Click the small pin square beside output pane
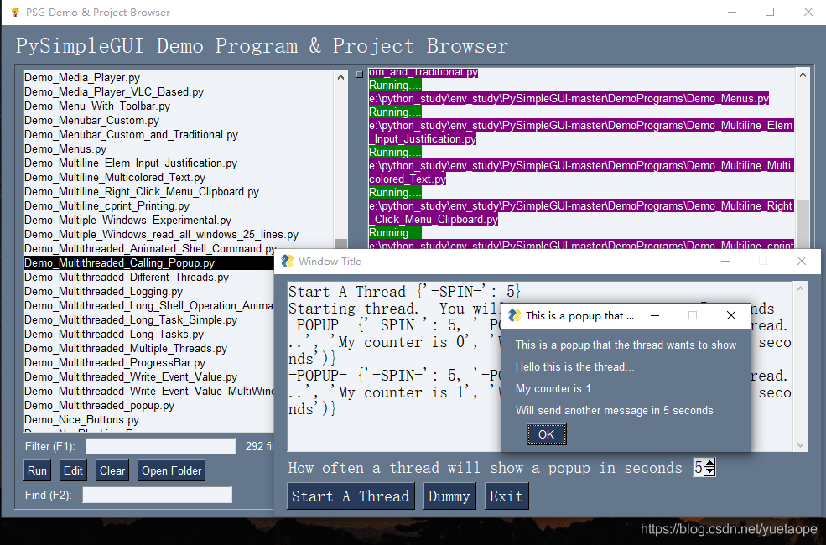 [360, 75]
